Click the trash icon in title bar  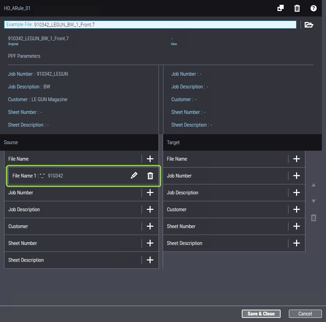coord(297,8)
